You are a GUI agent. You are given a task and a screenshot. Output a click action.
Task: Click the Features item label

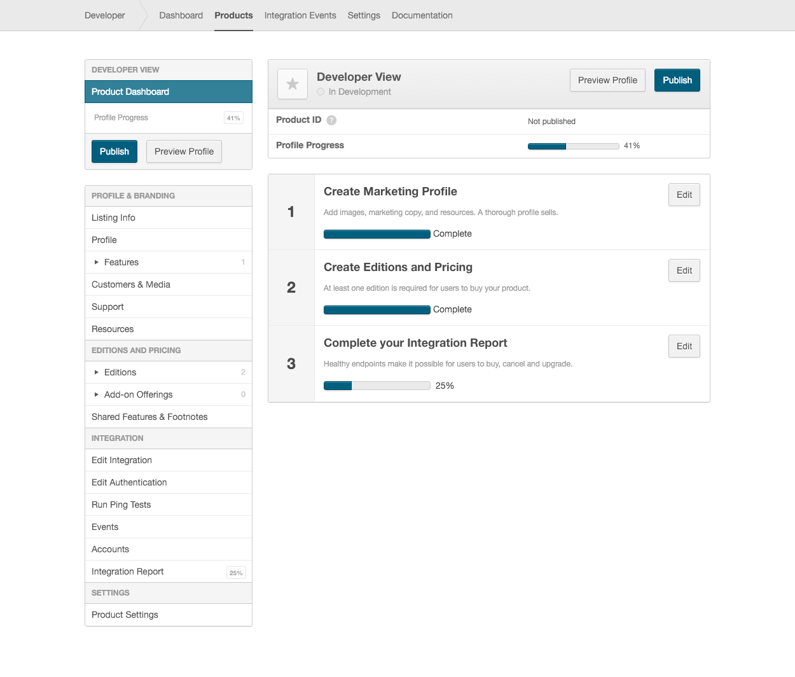(x=121, y=262)
